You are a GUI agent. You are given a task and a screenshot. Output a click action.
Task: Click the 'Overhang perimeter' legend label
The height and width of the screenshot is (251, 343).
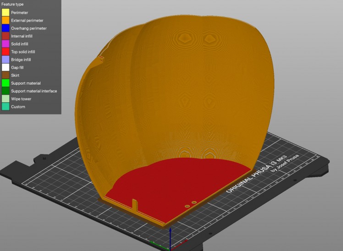[x=29, y=28]
